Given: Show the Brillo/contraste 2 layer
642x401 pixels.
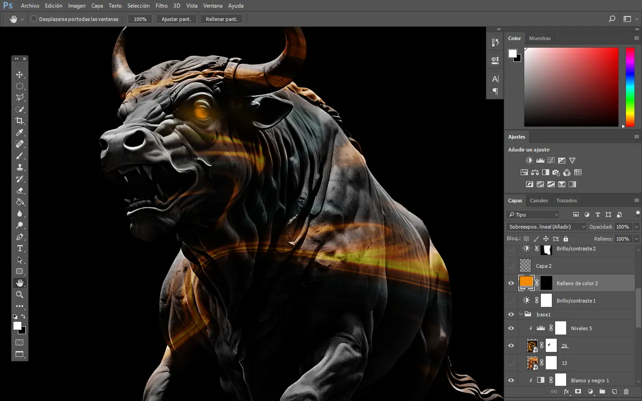Looking at the screenshot, I should click(x=511, y=249).
